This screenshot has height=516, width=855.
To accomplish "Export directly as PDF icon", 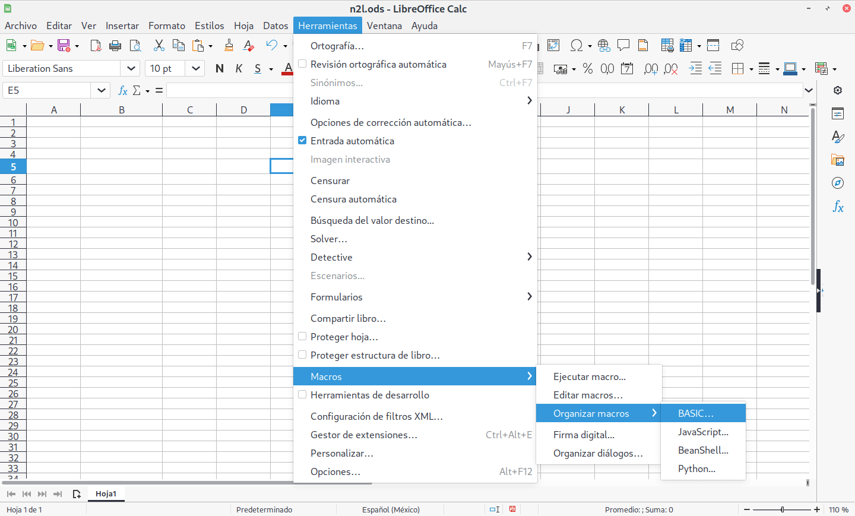I will click(x=95, y=45).
